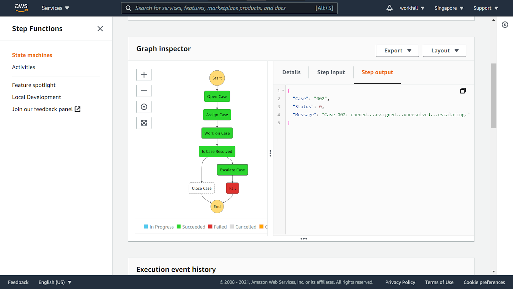Viewport: 513px width, 289px height.
Task: Click the scrollbar up arrow
Action: [x=493, y=20]
